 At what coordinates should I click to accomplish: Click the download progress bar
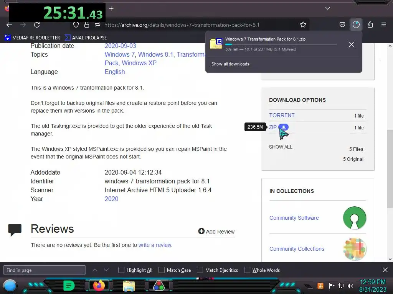point(281,44)
